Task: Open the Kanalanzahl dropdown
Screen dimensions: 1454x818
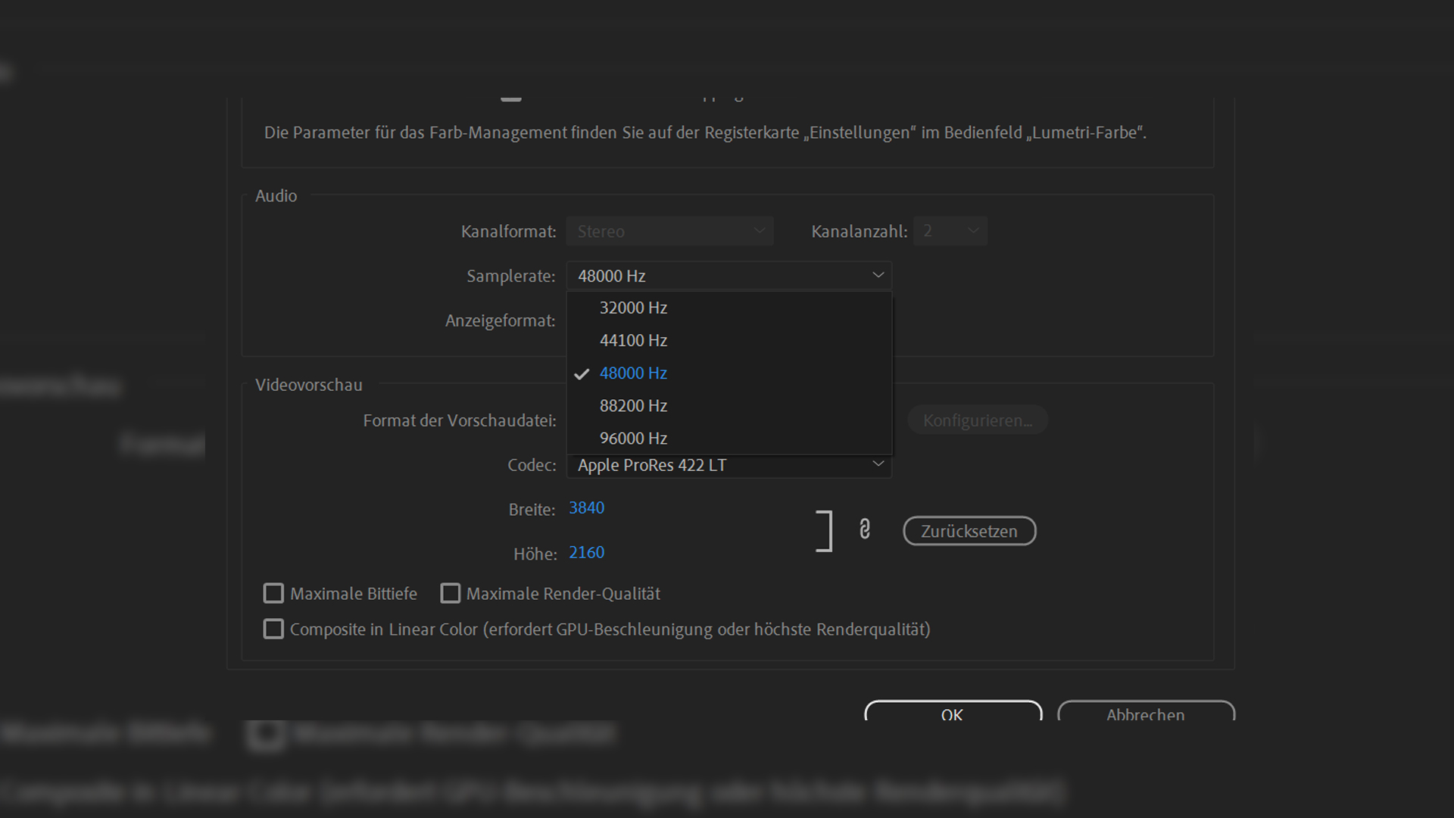Action: (950, 231)
